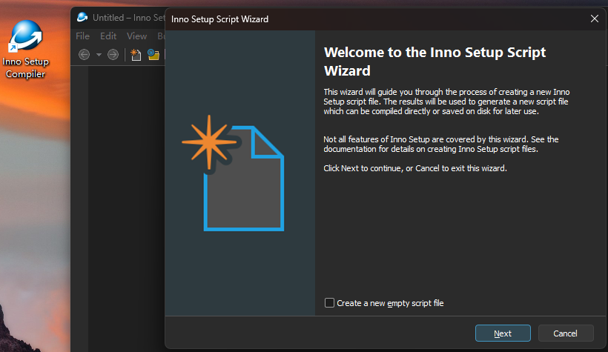Click the new-document illustration in wizard
The width and height of the screenshot is (608, 352).
[234, 173]
